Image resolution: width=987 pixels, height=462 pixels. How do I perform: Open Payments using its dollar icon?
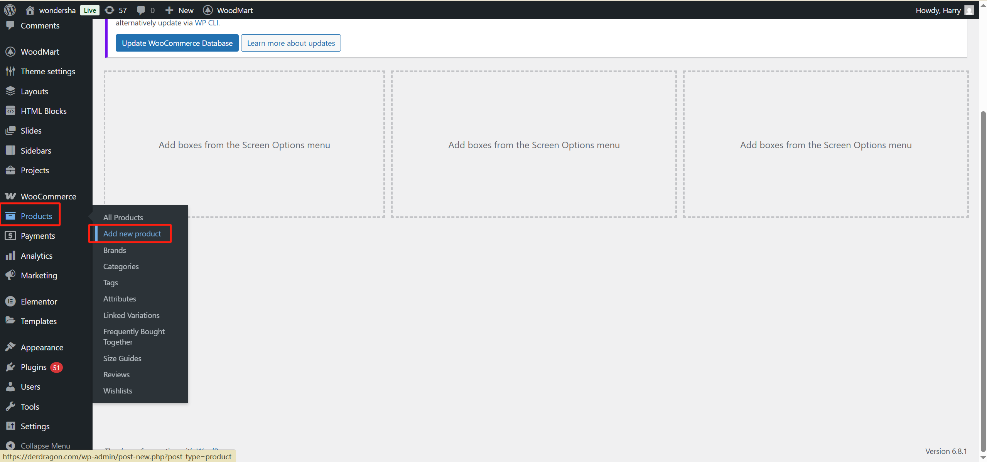(x=10, y=235)
